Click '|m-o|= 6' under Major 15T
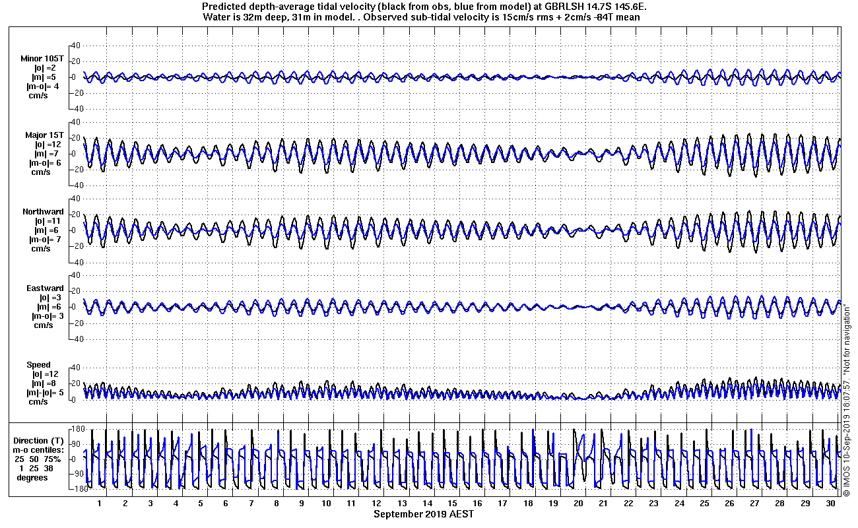Viewport: 858px width, 528px height. click(x=45, y=162)
